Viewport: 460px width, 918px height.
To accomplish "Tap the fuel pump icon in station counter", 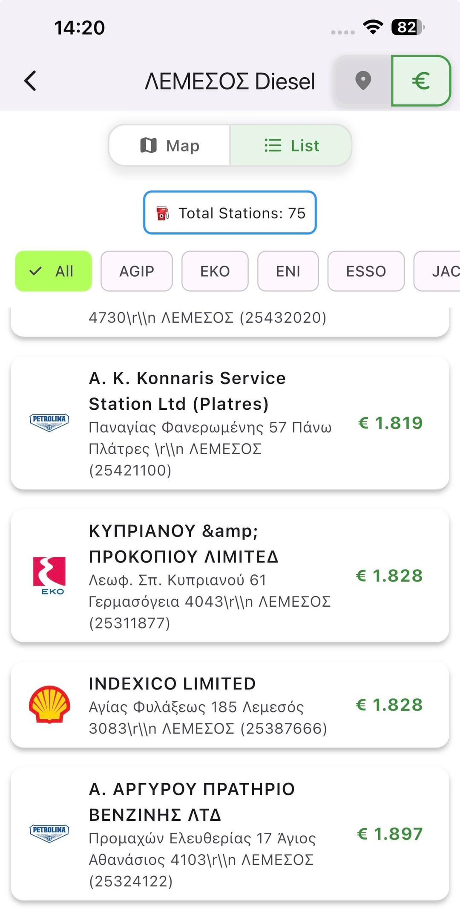I will point(162,213).
